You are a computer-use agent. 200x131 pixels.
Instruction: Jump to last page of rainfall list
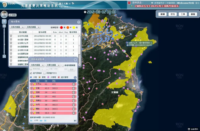click(45, 121)
